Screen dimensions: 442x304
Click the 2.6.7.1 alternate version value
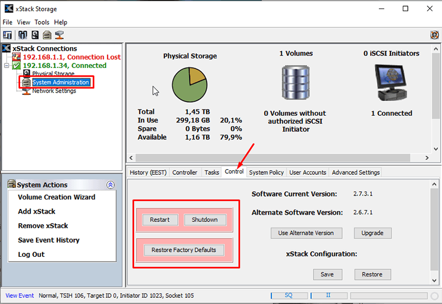[363, 212]
